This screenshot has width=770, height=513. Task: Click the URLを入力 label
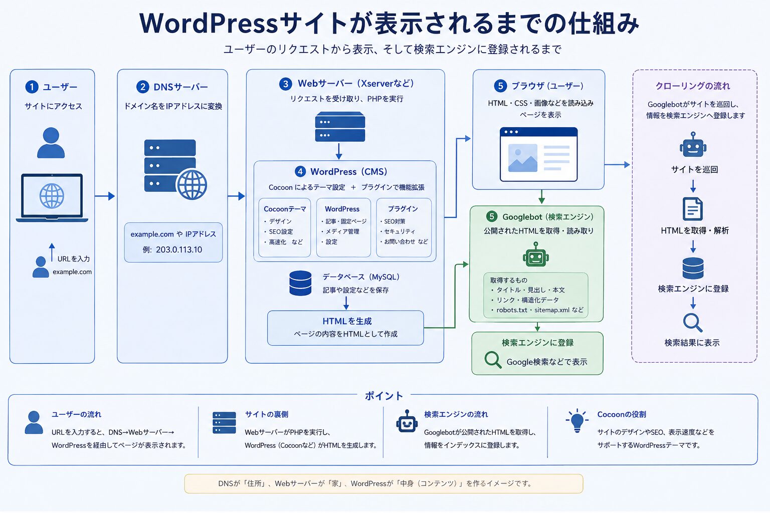74,259
